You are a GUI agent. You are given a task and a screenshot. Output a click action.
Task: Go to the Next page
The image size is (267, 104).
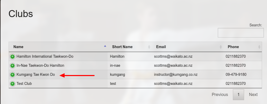click(x=253, y=95)
